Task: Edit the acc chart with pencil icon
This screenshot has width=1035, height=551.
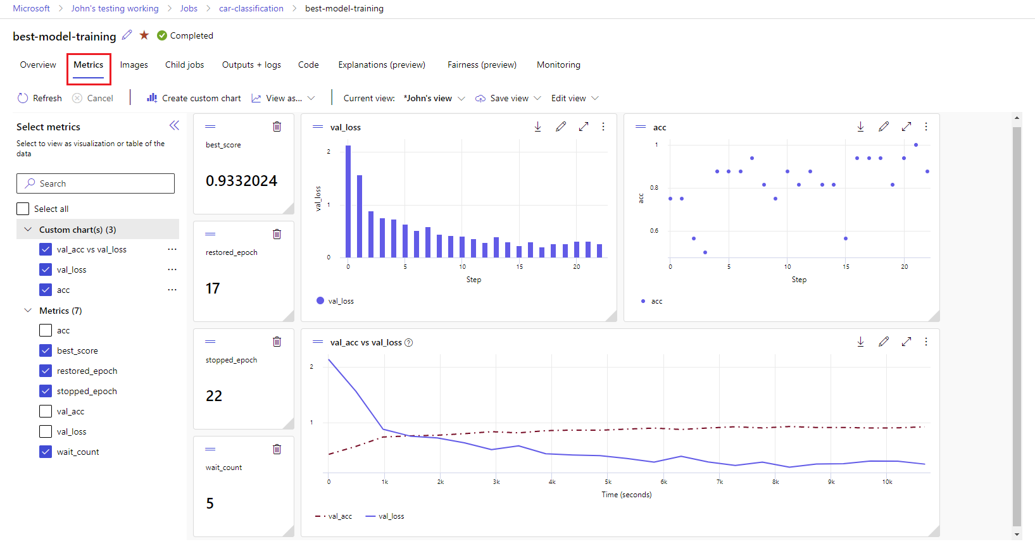Action: 883,127
